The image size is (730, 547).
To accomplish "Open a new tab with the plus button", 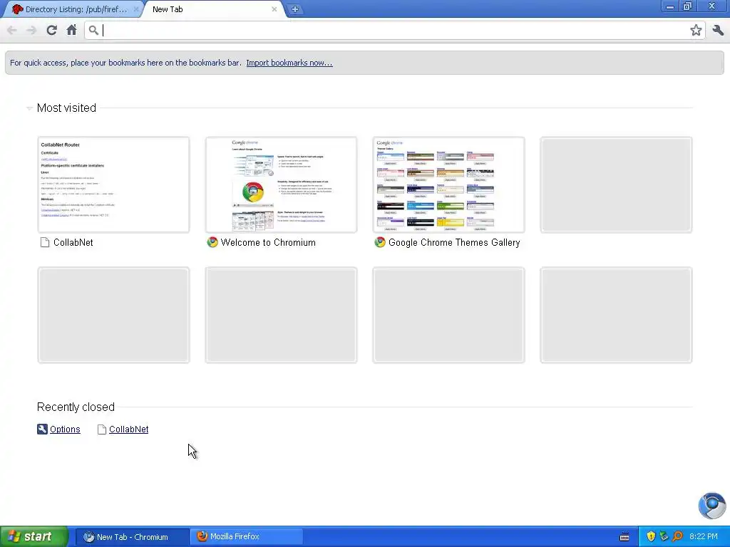I will click(x=294, y=9).
